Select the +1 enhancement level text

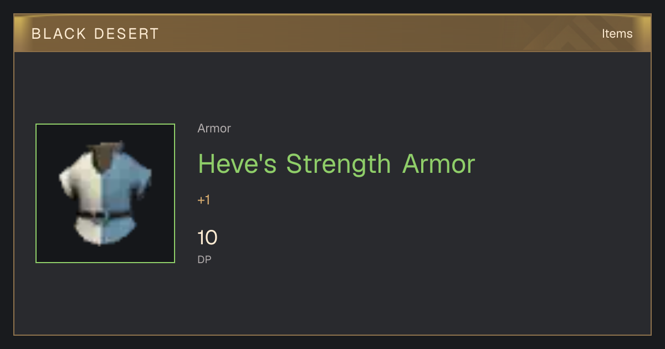tap(204, 201)
